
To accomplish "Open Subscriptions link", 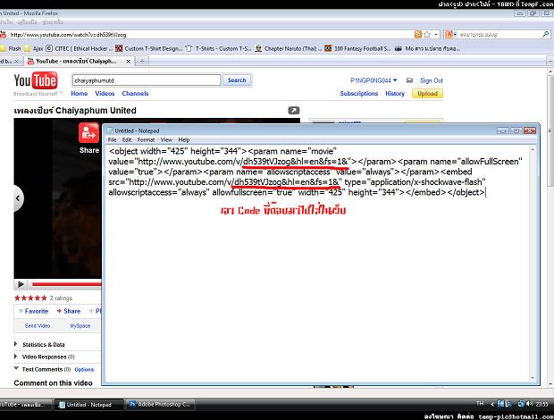I will coord(359,94).
